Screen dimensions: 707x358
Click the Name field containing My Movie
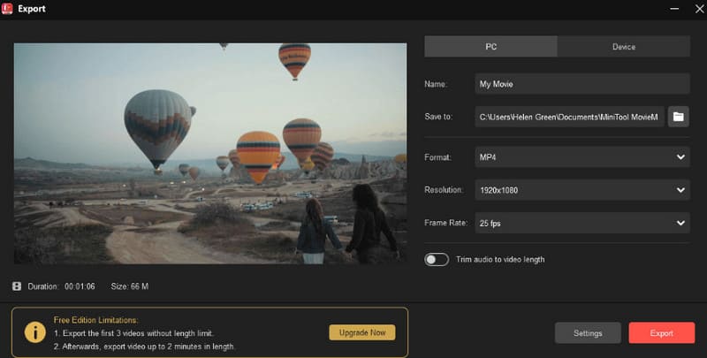tap(582, 84)
